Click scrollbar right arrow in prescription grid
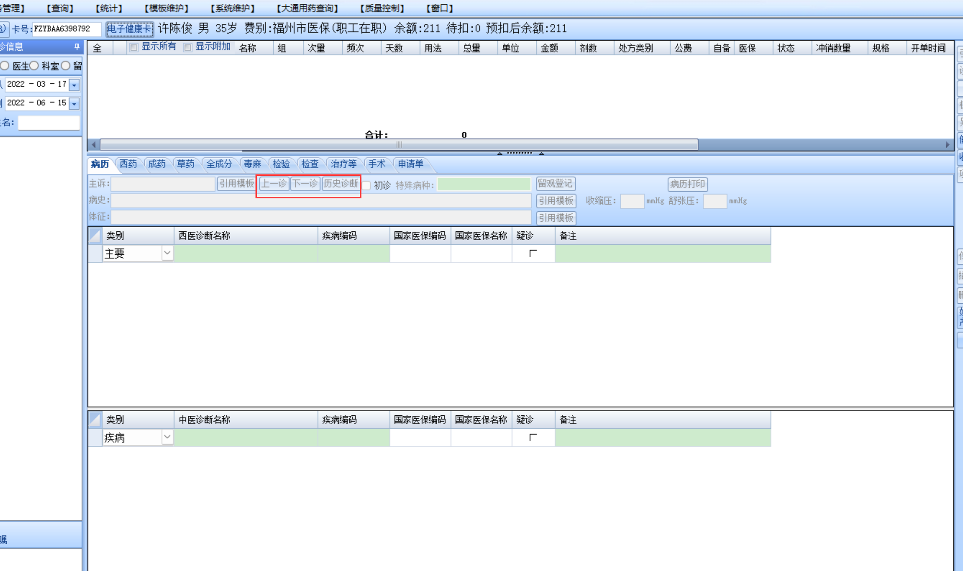The height and width of the screenshot is (571, 963). 947,145
